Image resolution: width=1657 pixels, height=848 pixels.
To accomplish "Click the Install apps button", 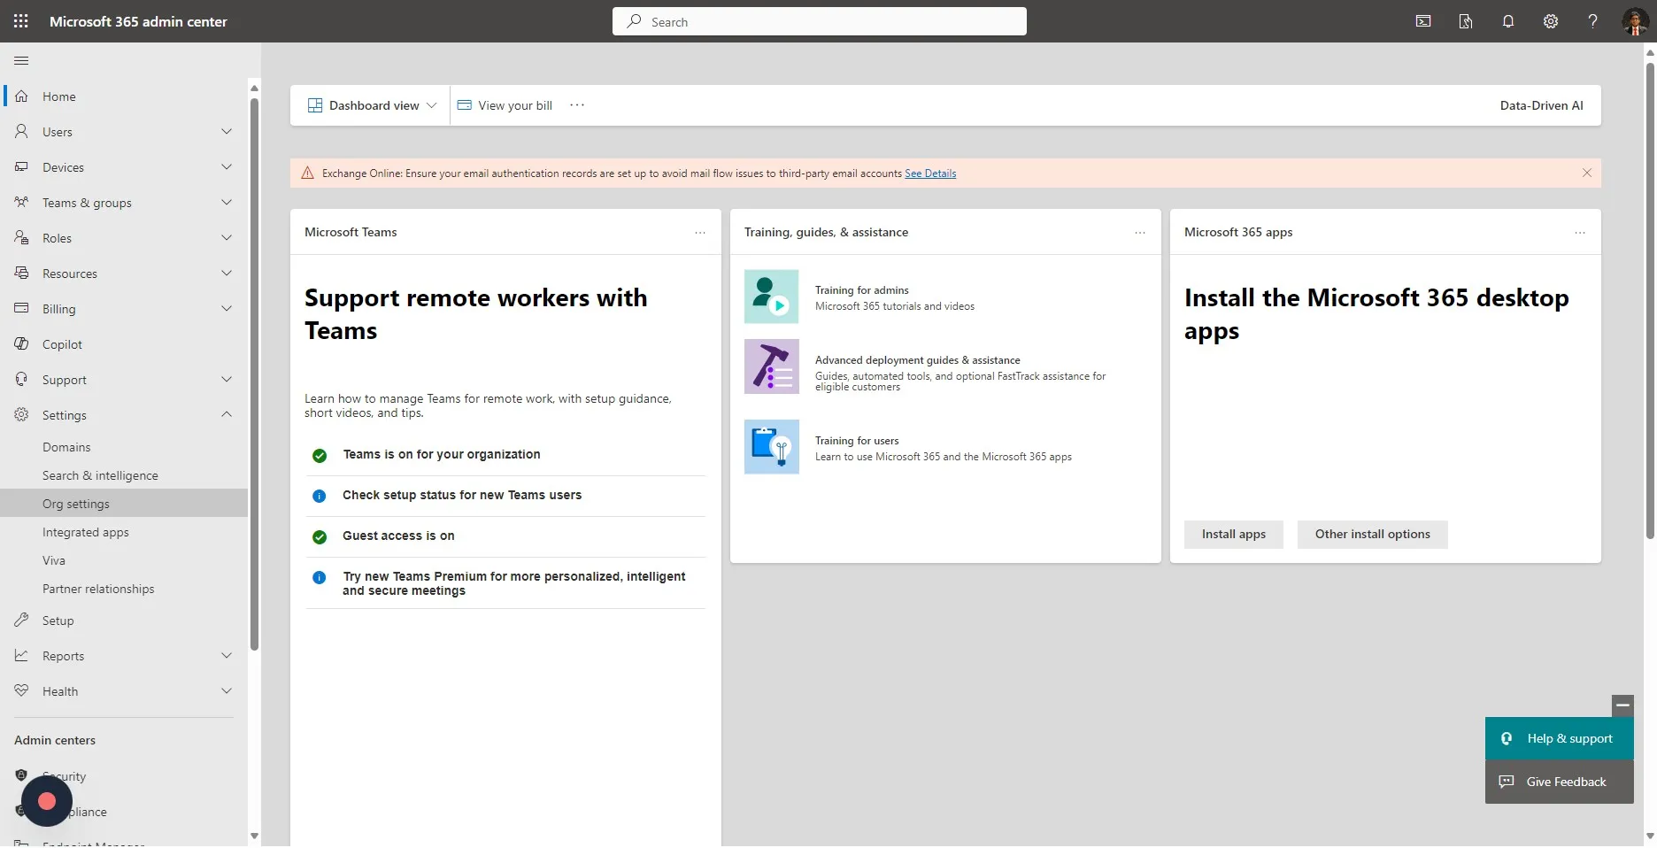I will (1233, 535).
